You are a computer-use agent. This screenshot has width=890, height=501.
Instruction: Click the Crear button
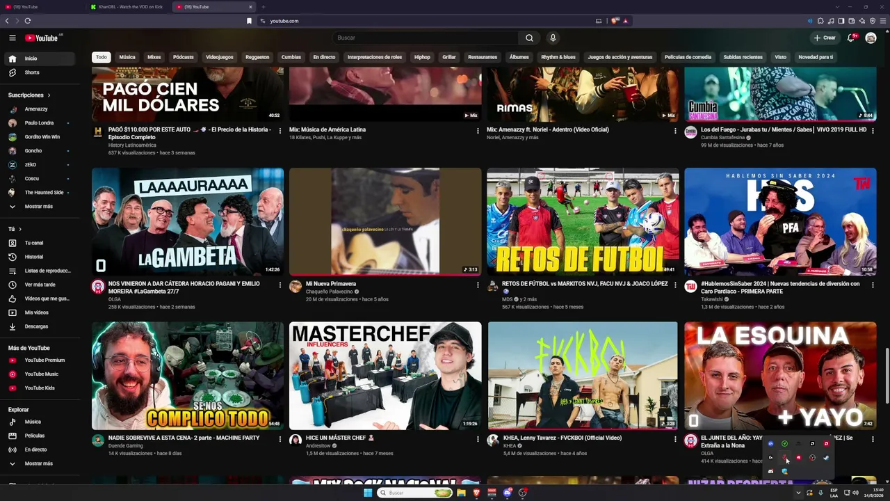click(x=825, y=38)
